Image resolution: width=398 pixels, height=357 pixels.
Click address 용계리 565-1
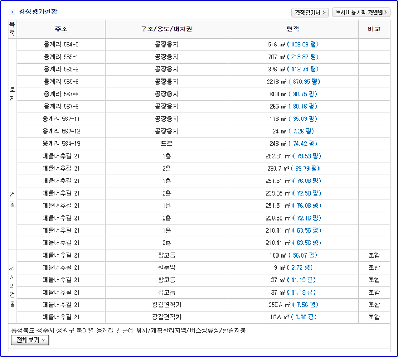point(61,57)
